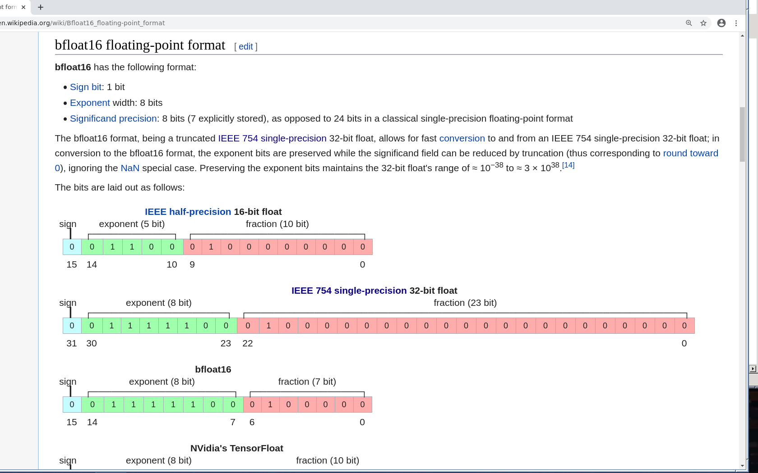The image size is (758, 473).
Task: Open the NaN link
Action: point(130,168)
